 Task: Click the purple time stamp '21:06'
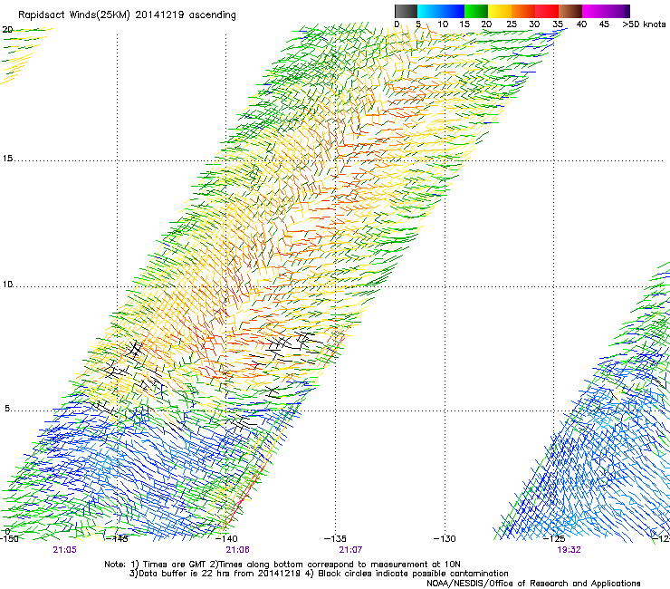click(237, 550)
